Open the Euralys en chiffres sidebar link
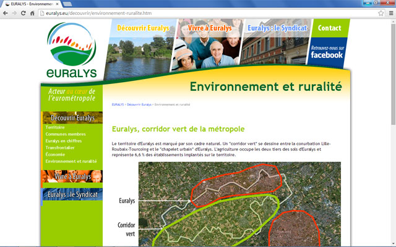The height and width of the screenshot is (247, 396). click(x=64, y=141)
